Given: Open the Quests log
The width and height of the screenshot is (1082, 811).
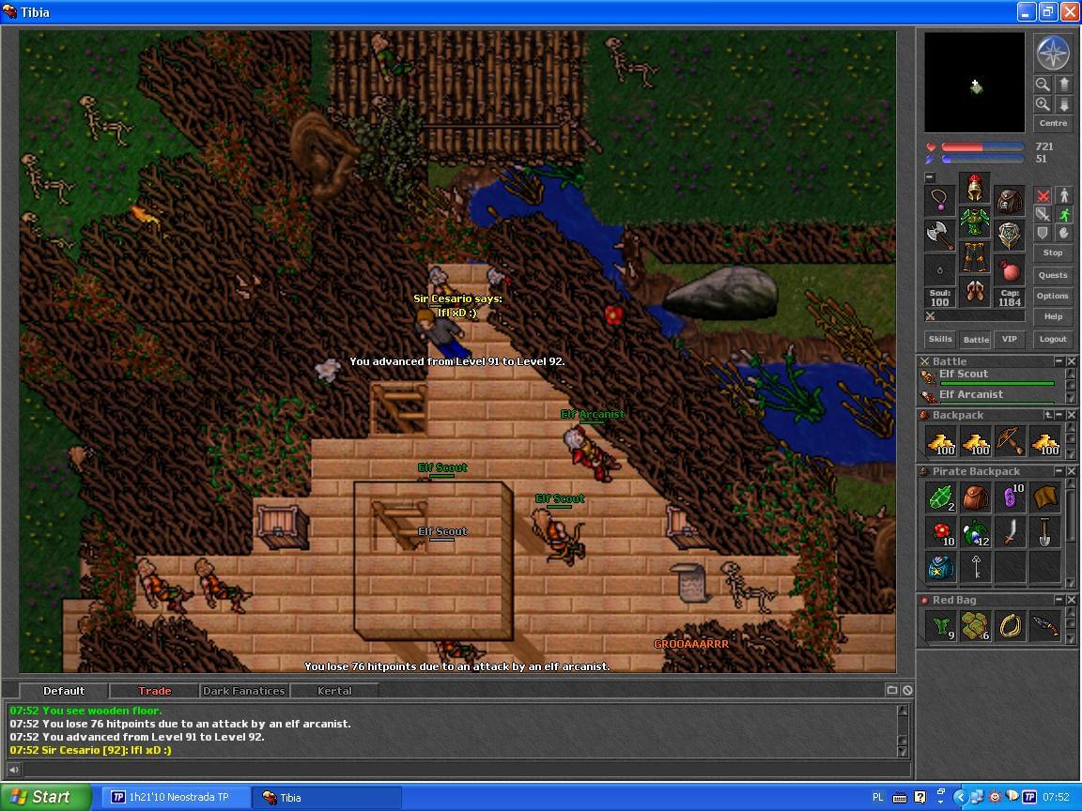Looking at the screenshot, I should coord(1053,274).
